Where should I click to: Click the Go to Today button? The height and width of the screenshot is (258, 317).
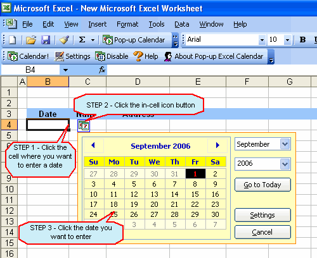pyautogui.click(x=262, y=185)
